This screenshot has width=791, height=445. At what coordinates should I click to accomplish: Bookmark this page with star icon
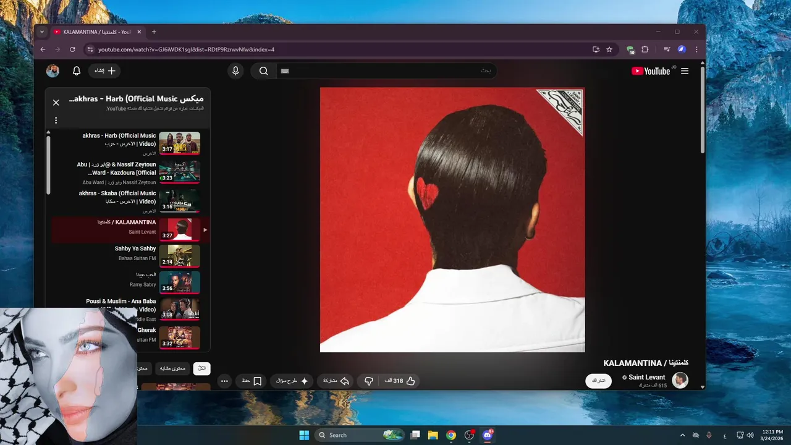(609, 49)
